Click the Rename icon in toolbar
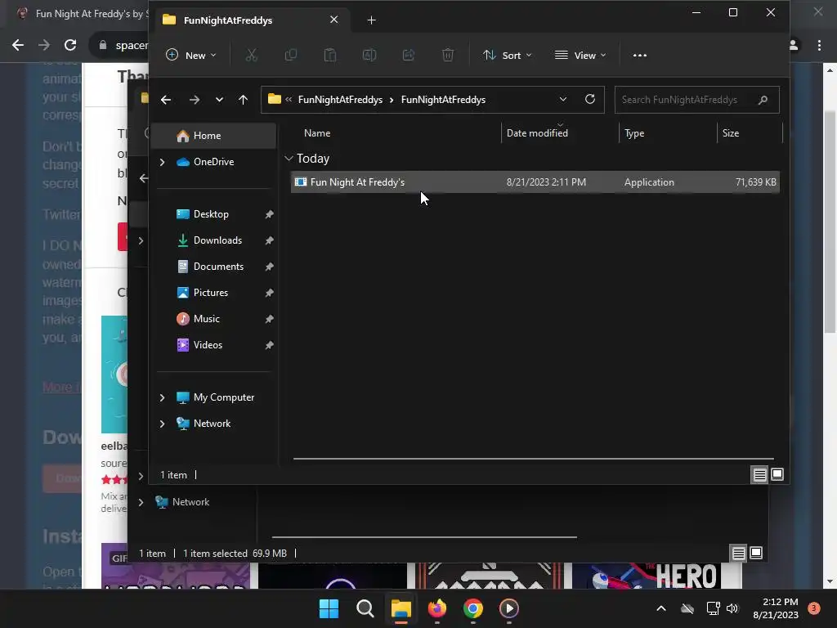This screenshot has width=837, height=628. (369, 55)
